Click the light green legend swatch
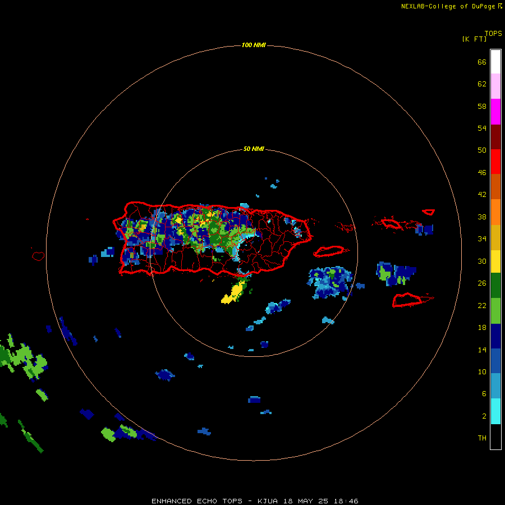Viewport: 505px width, 505px height. (495, 311)
